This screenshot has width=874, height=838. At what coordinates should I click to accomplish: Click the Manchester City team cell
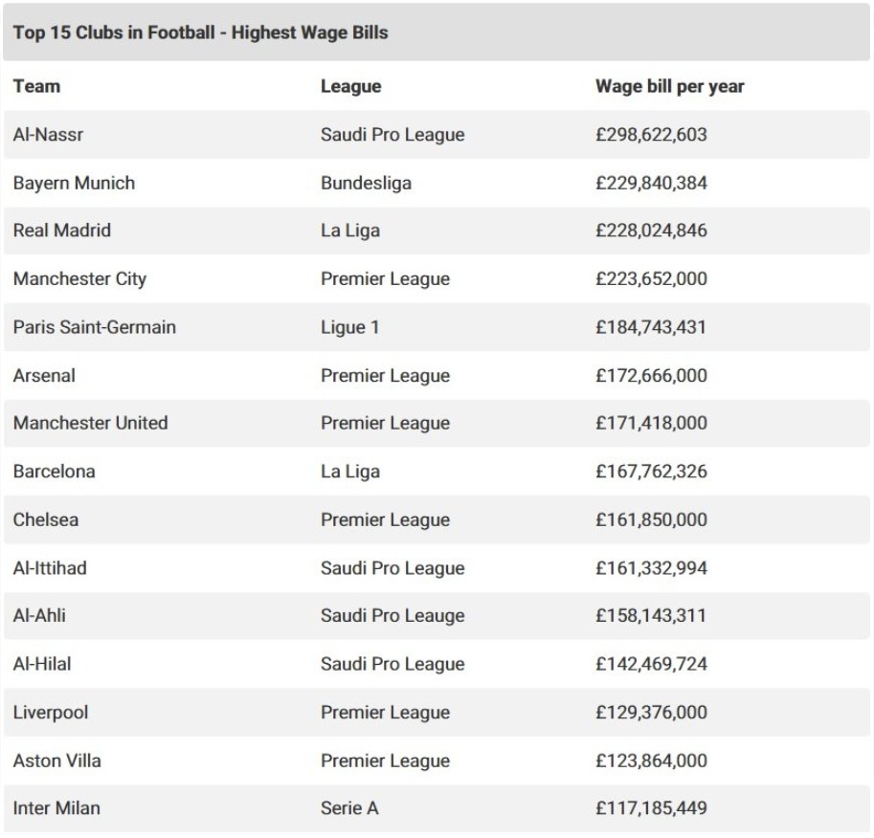(x=79, y=279)
